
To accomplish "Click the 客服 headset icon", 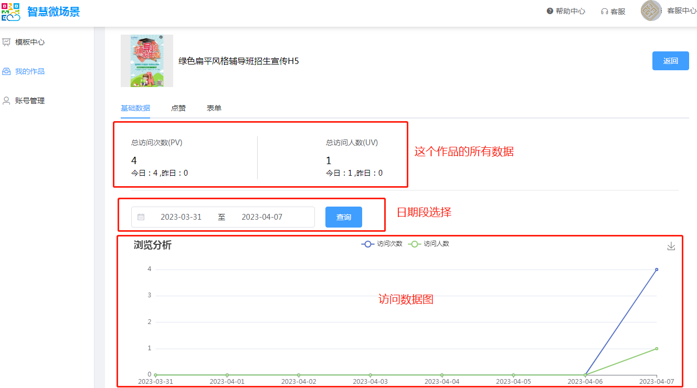I will tap(605, 12).
